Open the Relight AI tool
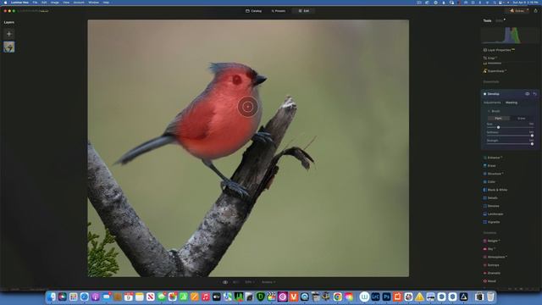542x305 pixels. click(x=492, y=241)
